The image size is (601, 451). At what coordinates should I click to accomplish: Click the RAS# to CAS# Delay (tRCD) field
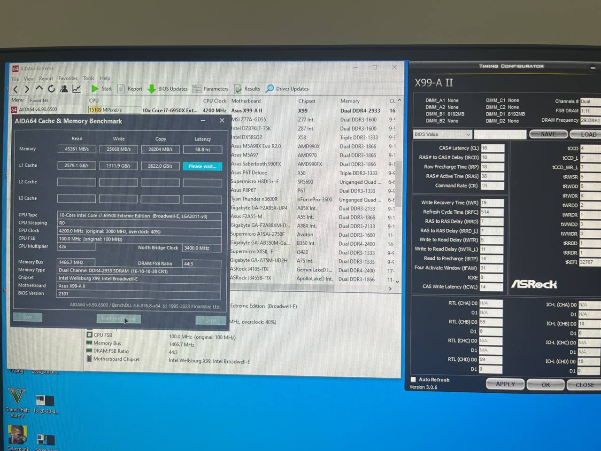pos(492,157)
